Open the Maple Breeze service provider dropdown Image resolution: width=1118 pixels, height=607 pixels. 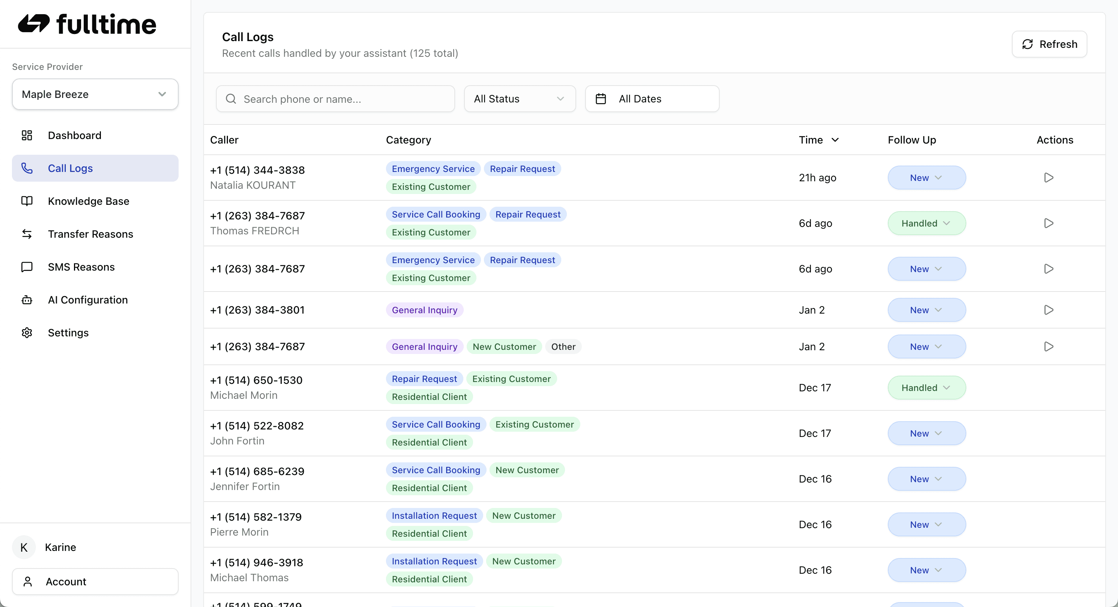coord(95,94)
